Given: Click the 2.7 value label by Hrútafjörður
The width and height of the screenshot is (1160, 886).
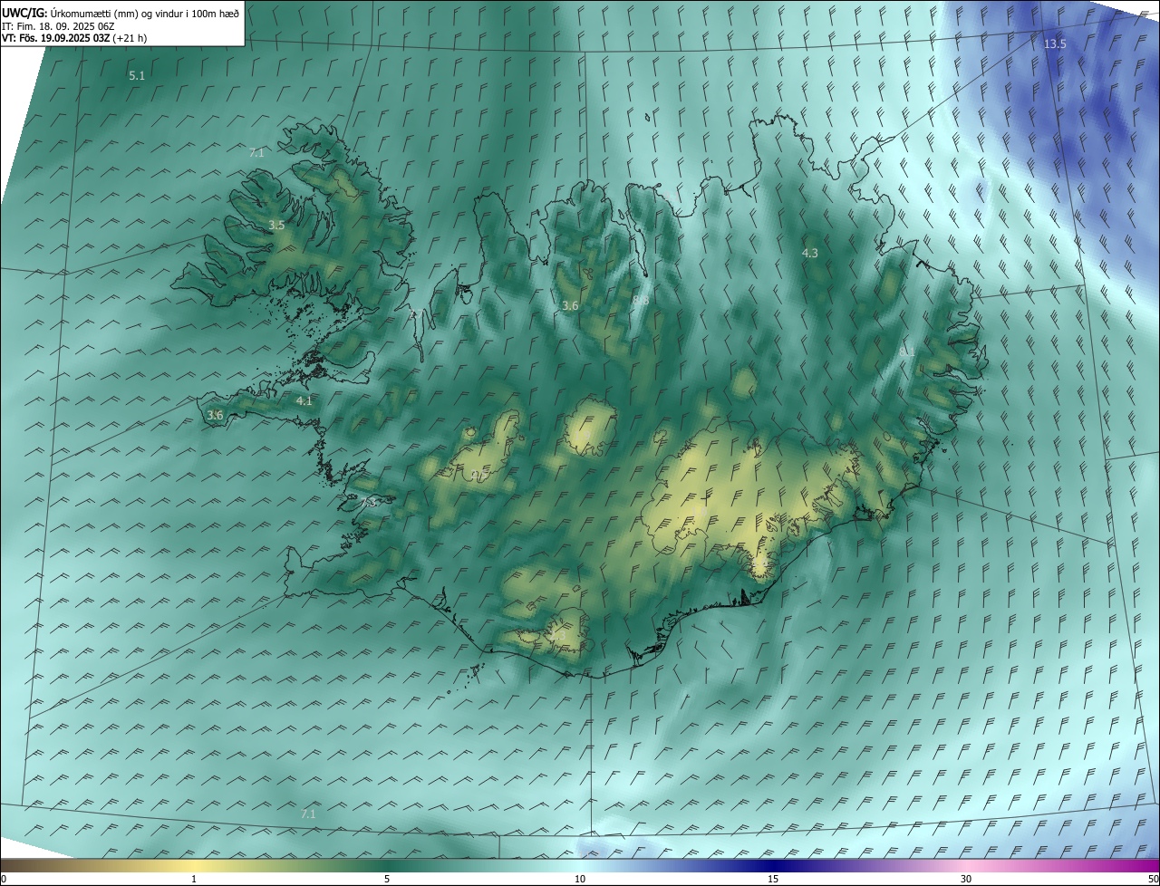Looking at the screenshot, I should (415, 315).
